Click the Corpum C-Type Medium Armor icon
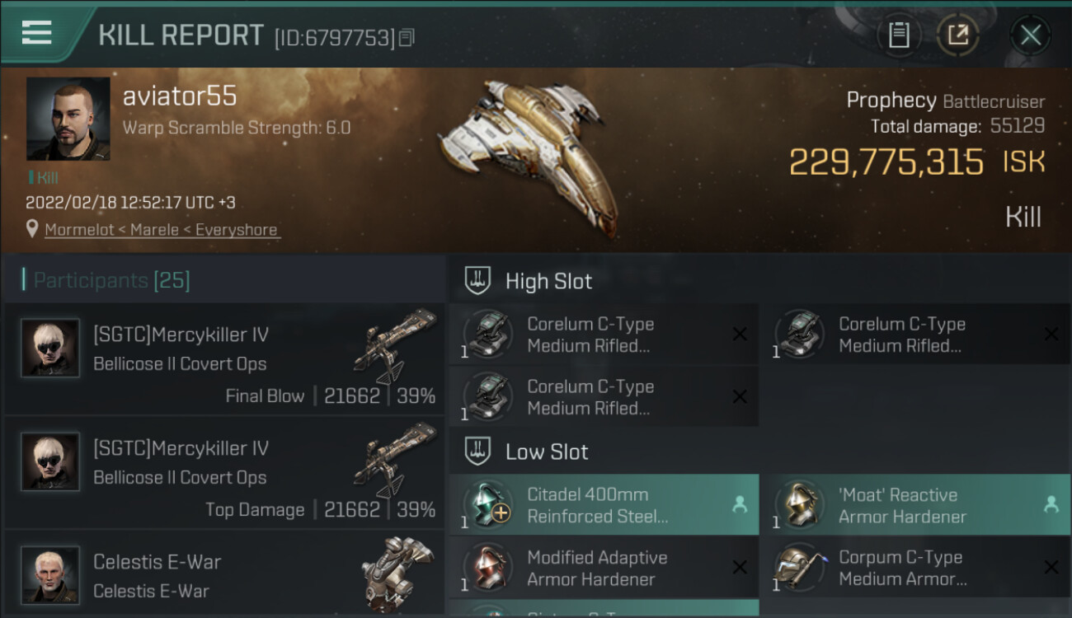1072x618 pixels. (x=799, y=568)
